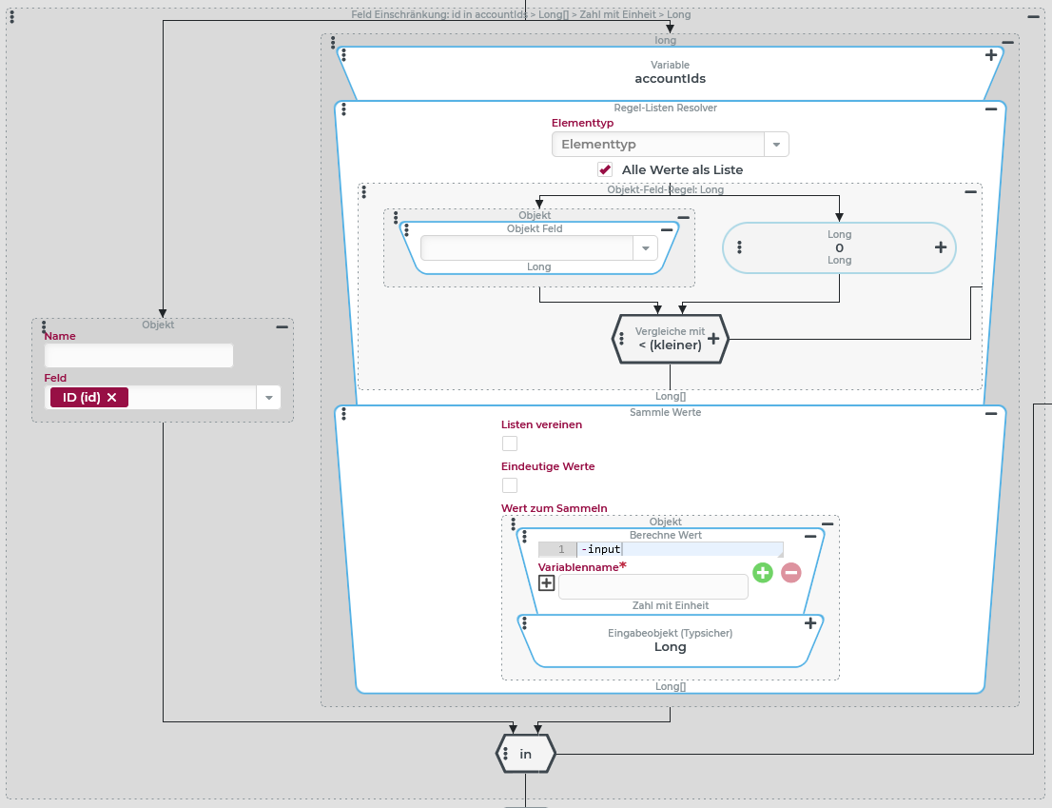Remove the ID (id) tag
Viewport: 1052px width, 808px height.
pyautogui.click(x=112, y=398)
